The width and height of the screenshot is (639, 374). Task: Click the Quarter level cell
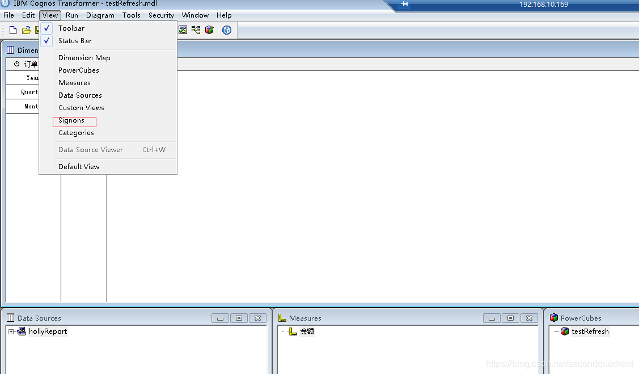click(23, 92)
